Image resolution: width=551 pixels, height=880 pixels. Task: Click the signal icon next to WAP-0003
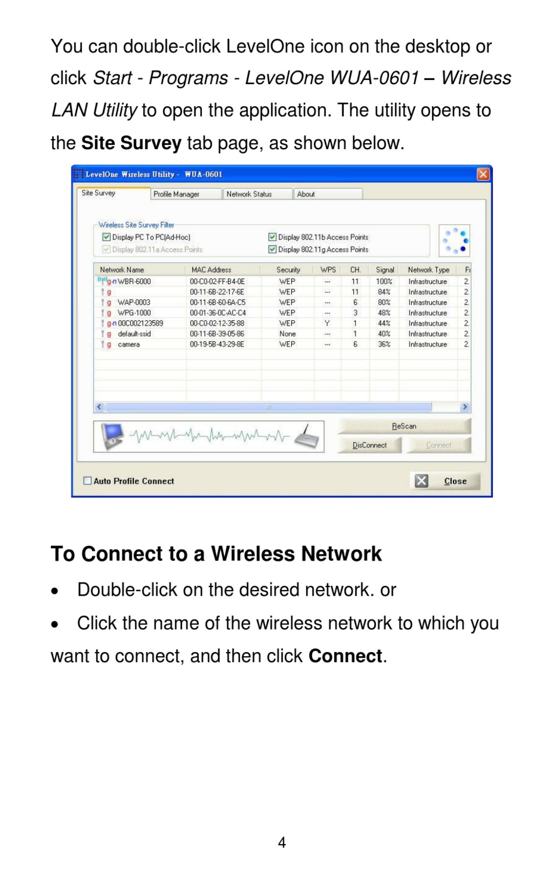click(x=103, y=302)
